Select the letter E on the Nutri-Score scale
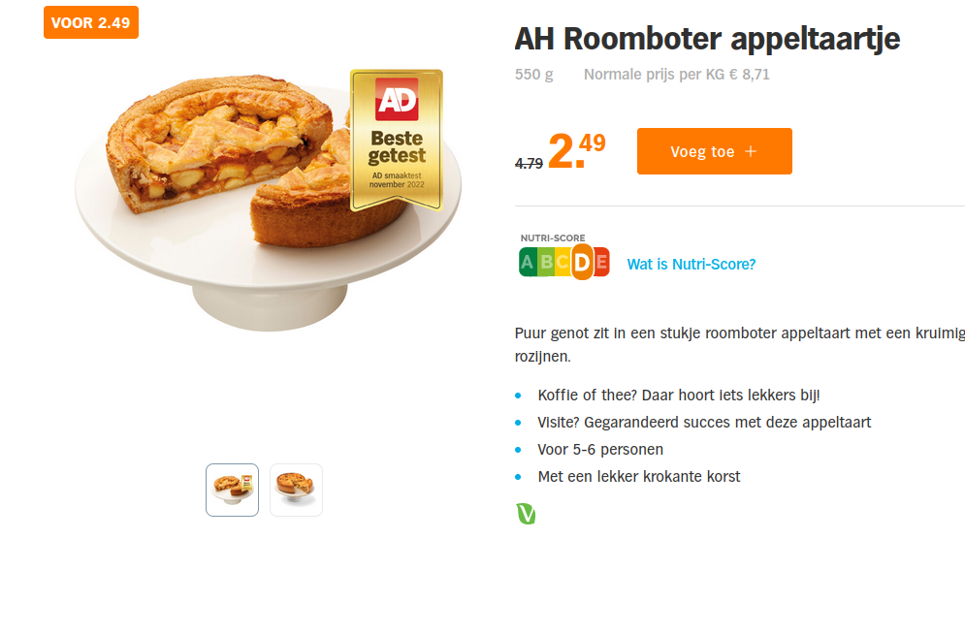 (x=602, y=260)
